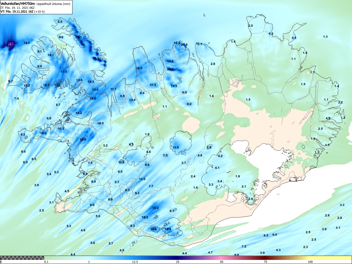Image resolution: width=352 pixels, height=264 pixels.
Task: Click the 11.1 precipitation label
Action: 199,44
